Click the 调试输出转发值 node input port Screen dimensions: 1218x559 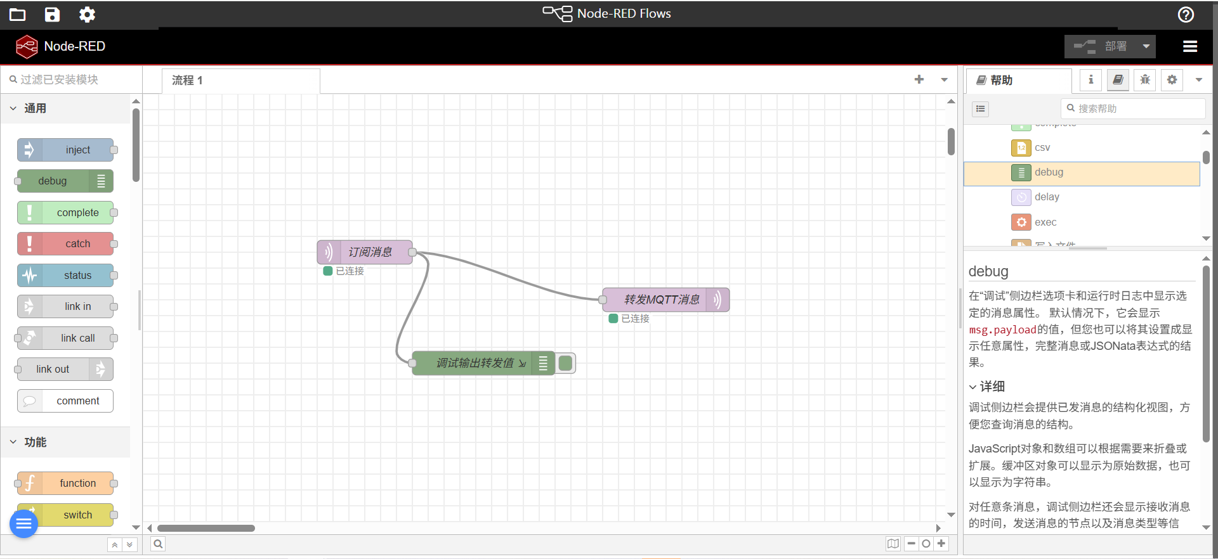click(x=412, y=363)
